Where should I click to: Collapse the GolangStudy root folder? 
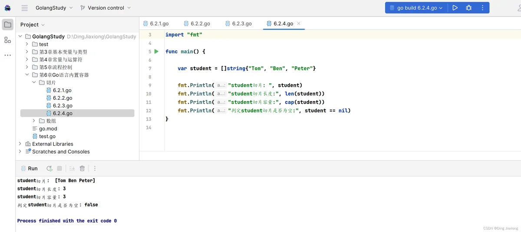pos(20,36)
